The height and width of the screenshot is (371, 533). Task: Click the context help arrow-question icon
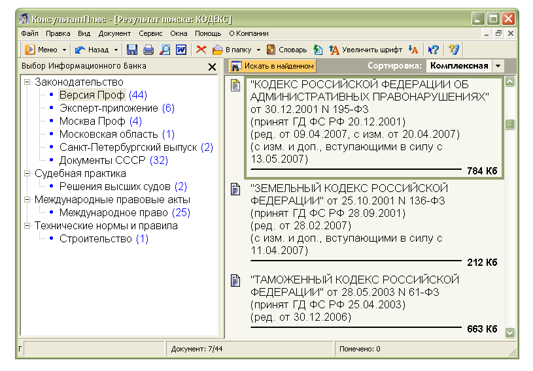[x=433, y=50]
